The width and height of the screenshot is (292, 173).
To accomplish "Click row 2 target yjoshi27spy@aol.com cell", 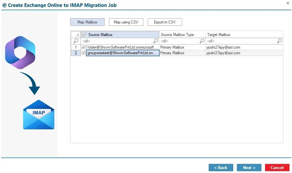I will 244,53.
